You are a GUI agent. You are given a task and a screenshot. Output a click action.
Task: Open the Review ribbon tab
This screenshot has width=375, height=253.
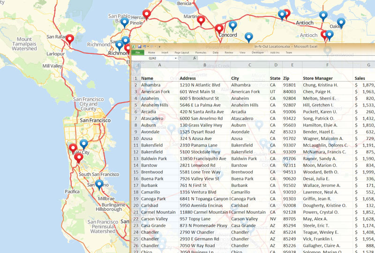click(x=229, y=52)
